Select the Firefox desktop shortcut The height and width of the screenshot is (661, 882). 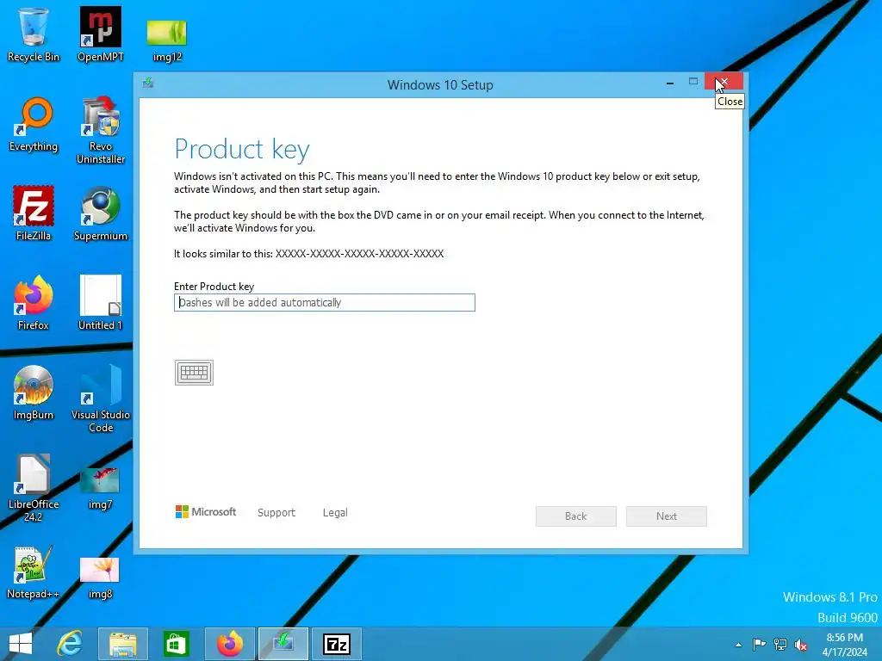tap(34, 303)
